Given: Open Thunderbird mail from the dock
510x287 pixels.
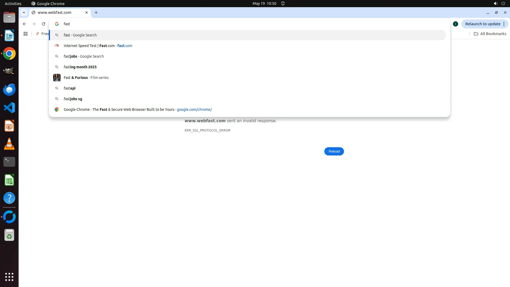Looking at the screenshot, I should [9, 90].
